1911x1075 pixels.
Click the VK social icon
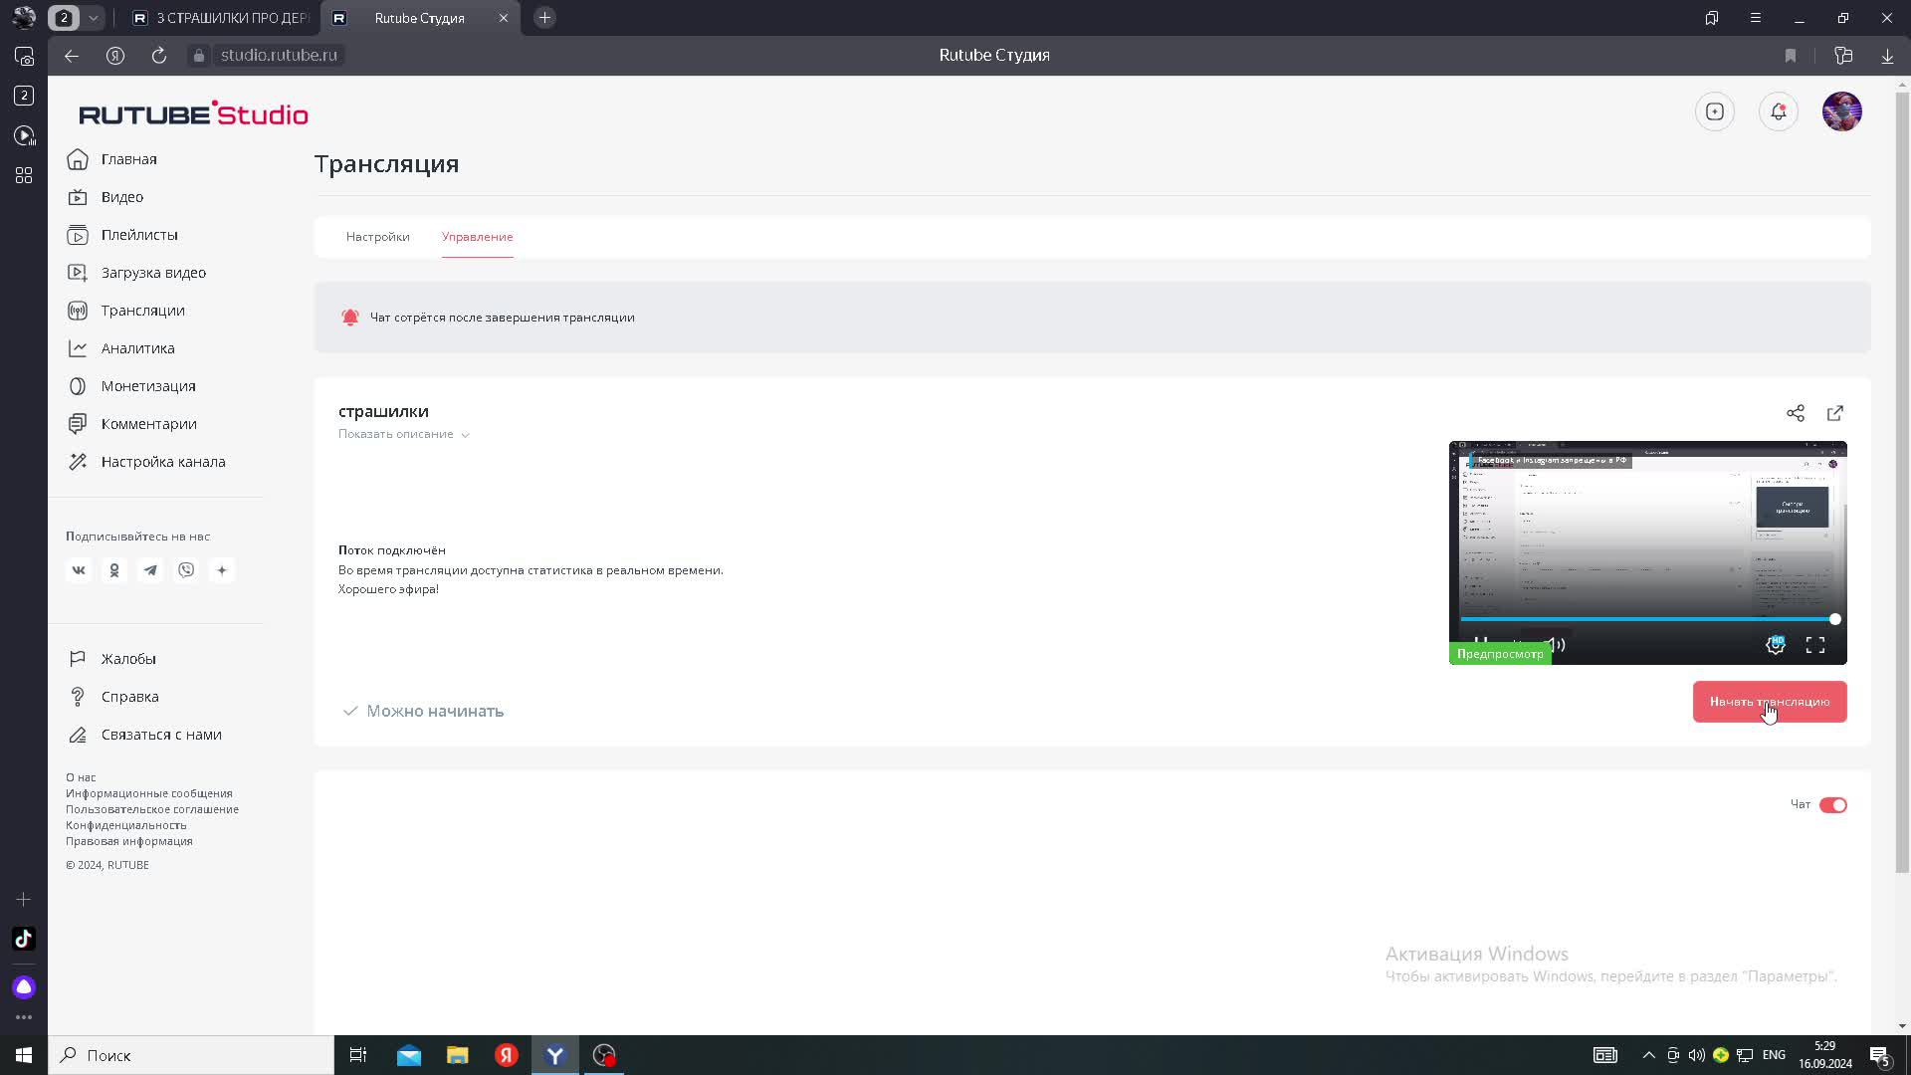point(79,570)
